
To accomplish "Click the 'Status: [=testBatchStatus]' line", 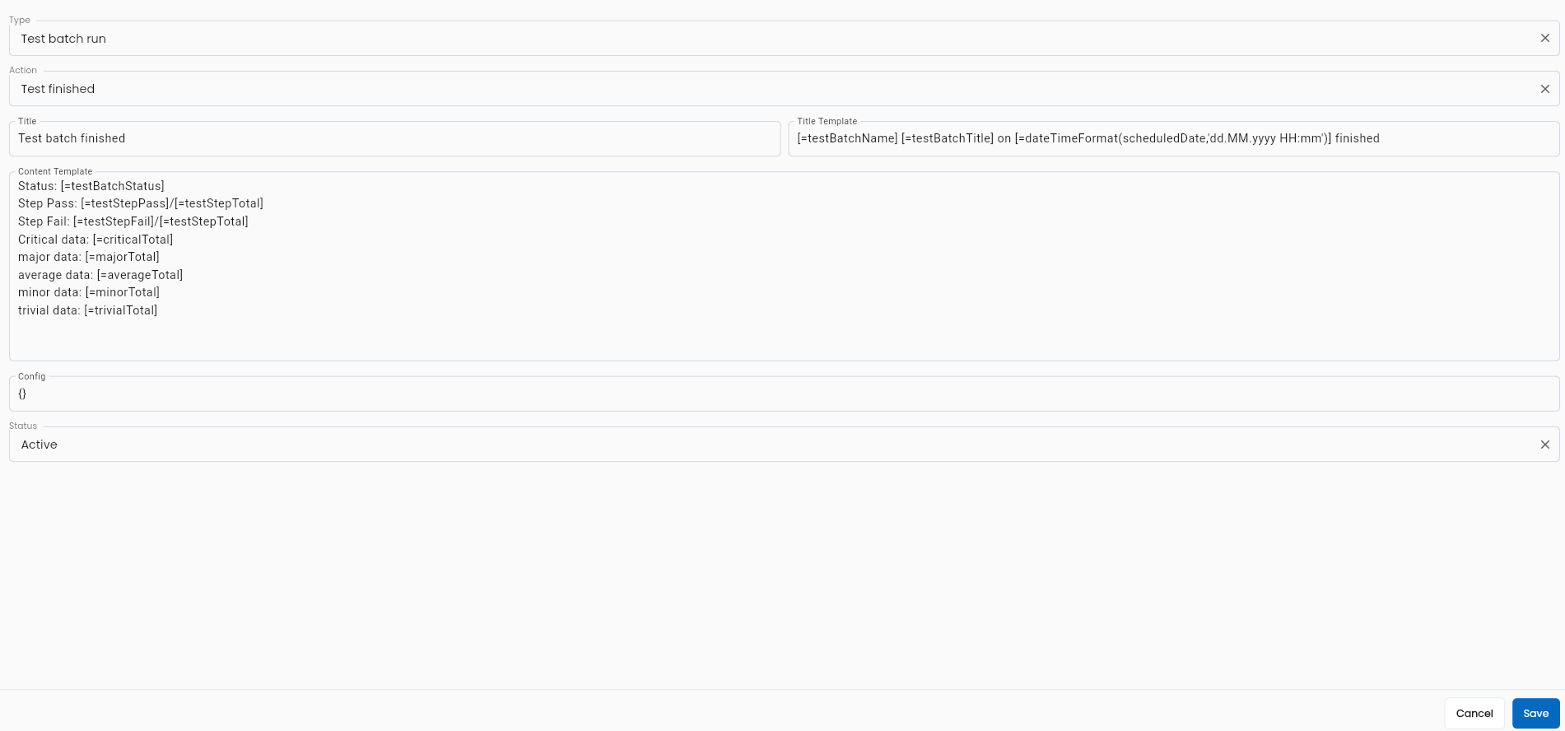I will [91, 186].
